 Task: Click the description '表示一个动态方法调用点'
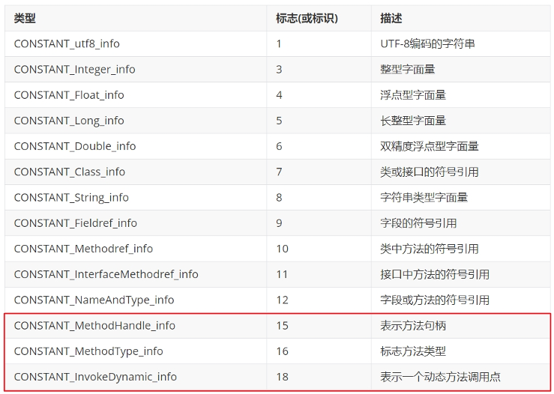[x=440, y=377]
